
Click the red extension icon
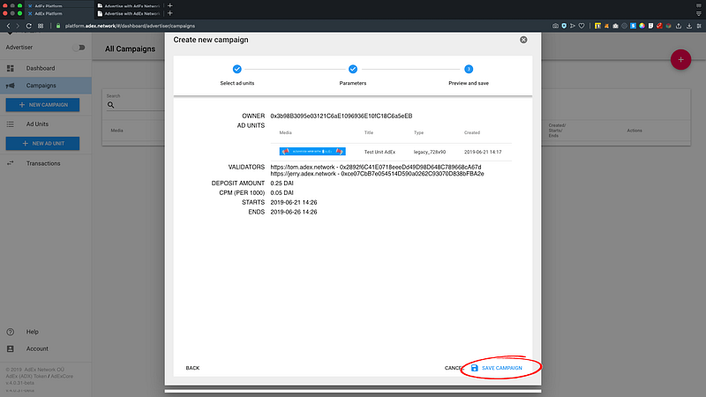(659, 26)
